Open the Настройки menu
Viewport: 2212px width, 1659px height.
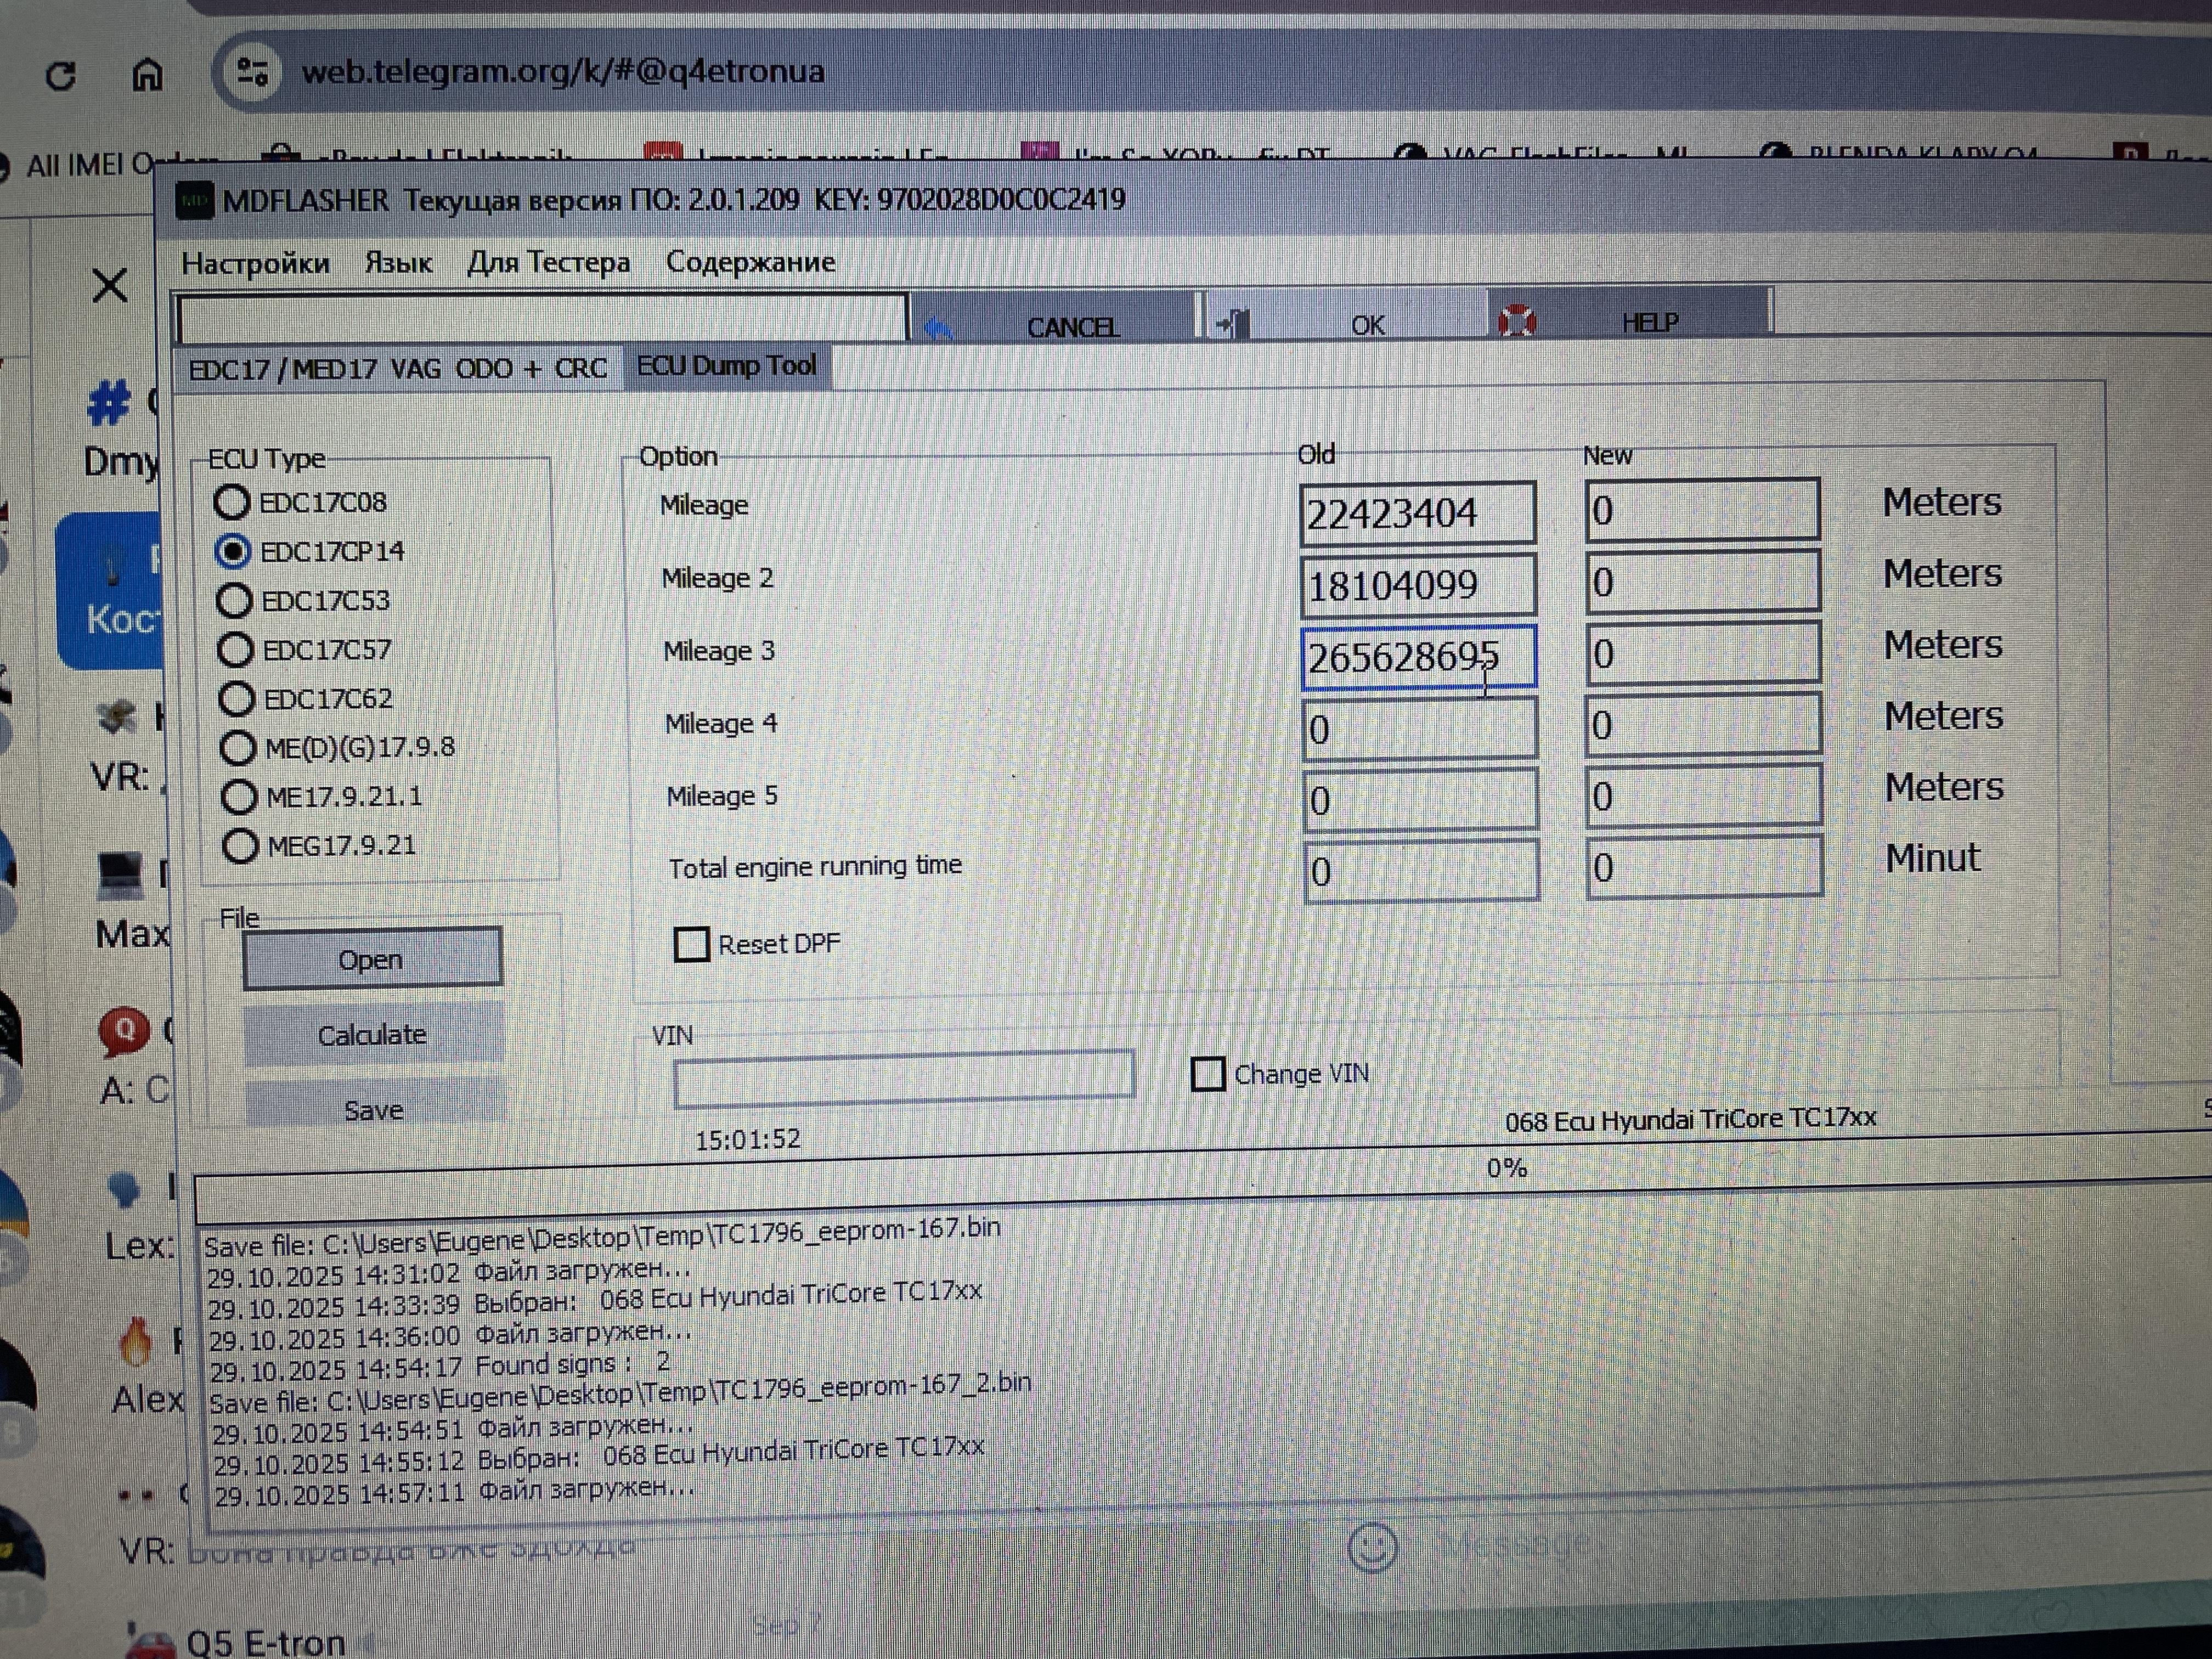[255, 263]
